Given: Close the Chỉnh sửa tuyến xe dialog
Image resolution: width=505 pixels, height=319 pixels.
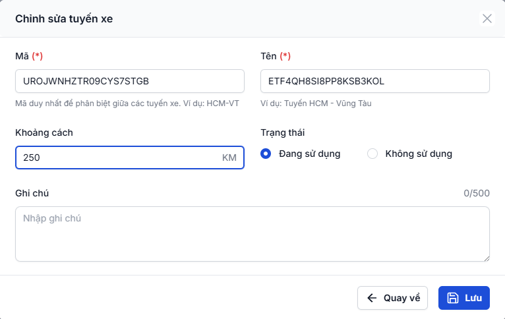Looking at the screenshot, I should (x=487, y=18).
